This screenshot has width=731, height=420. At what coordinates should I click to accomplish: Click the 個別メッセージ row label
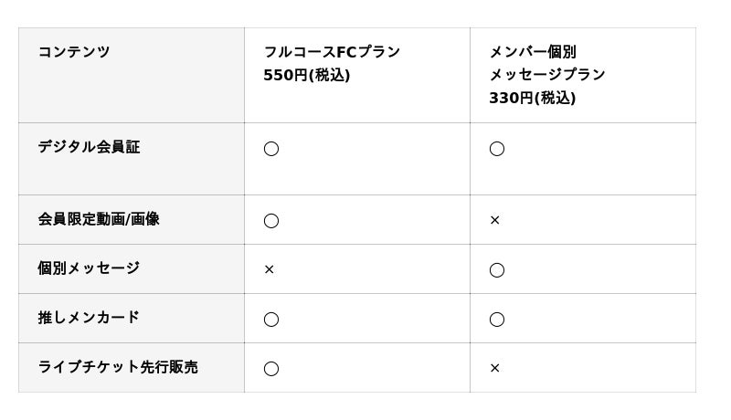[89, 268]
